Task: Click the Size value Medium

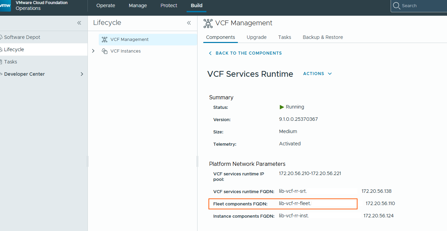Action: click(x=288, y=131)
